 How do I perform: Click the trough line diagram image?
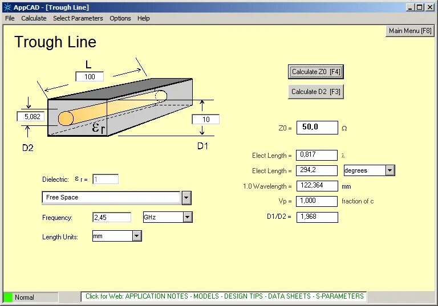click(x=120, y=108)
